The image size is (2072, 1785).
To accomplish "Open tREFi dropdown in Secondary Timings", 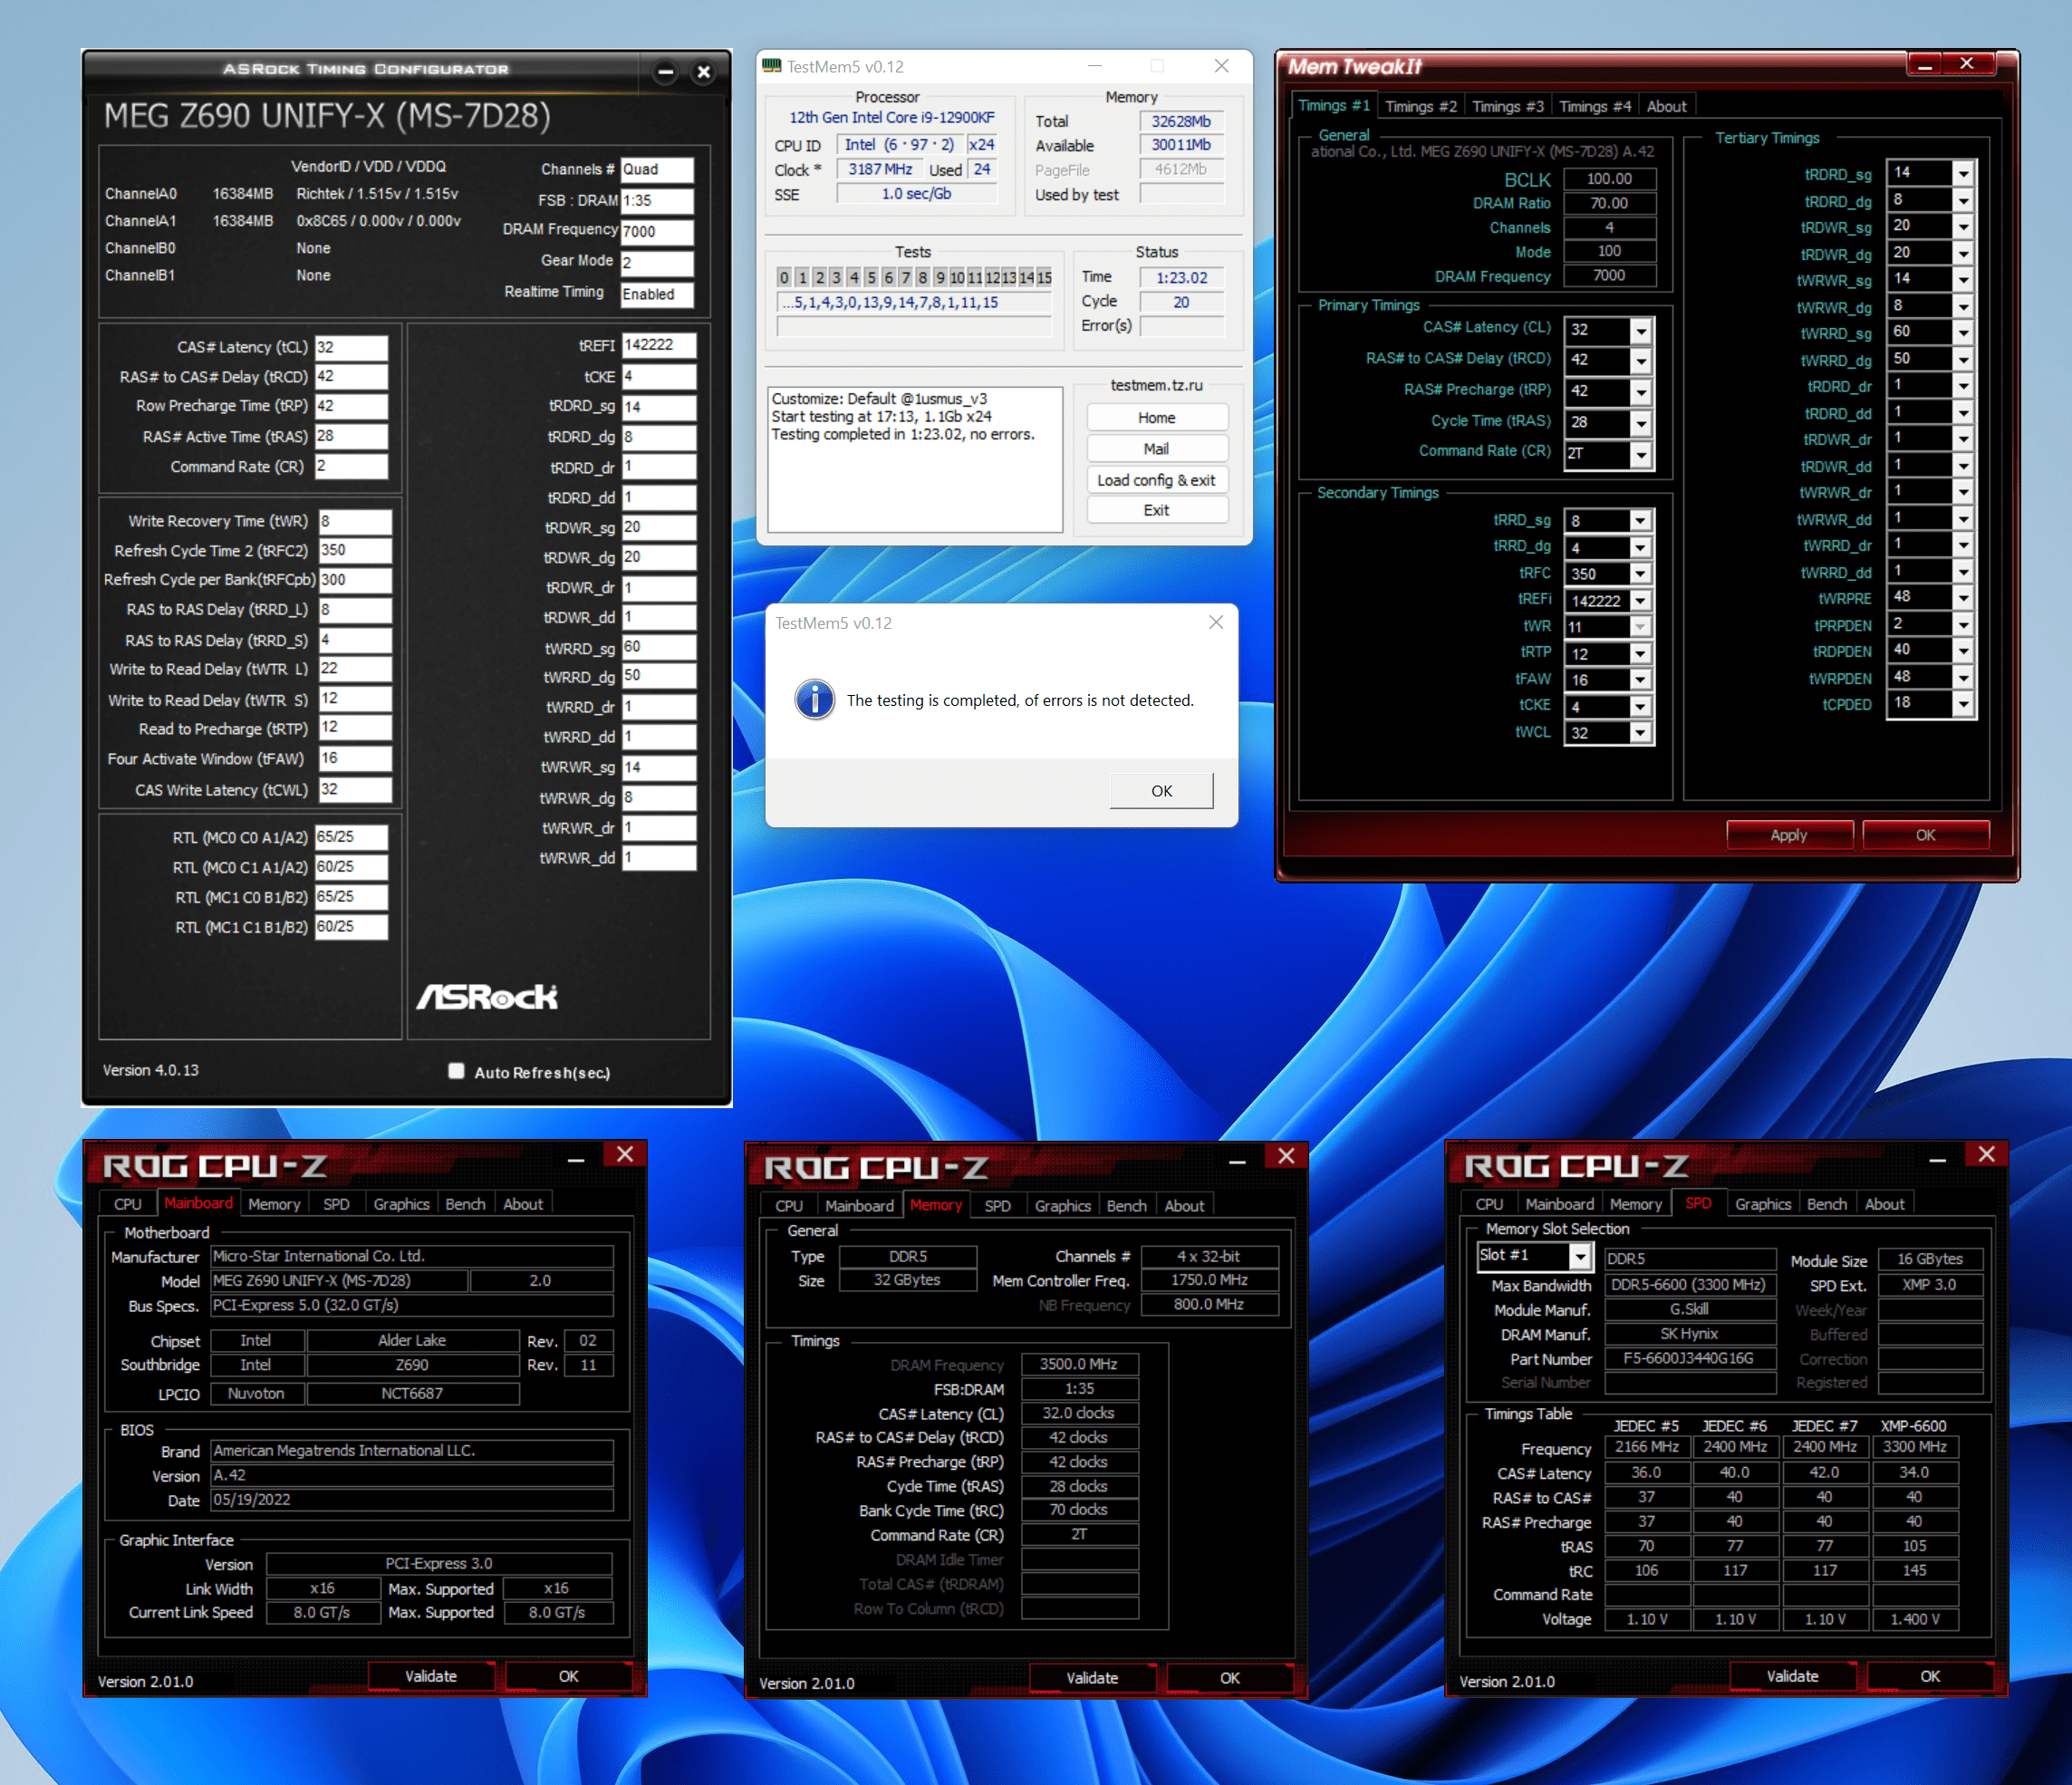I will pos(1640,601).
